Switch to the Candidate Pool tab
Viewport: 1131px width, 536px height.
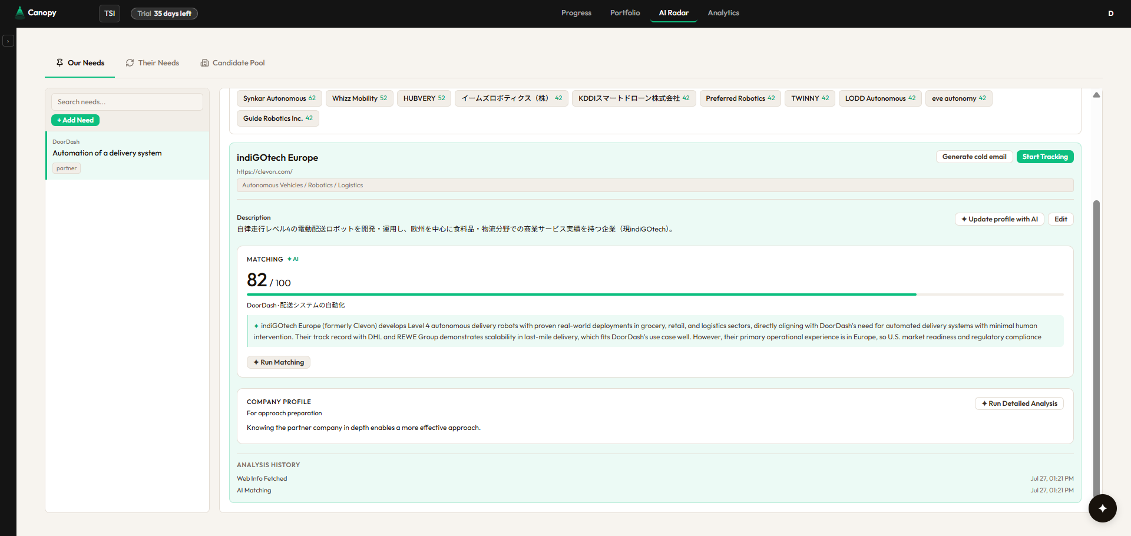coord(233,62)
